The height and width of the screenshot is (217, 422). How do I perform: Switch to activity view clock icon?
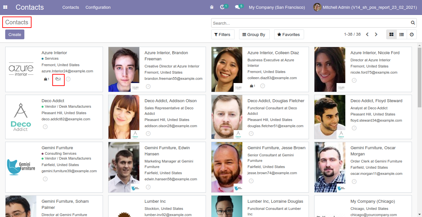[412, 34]
